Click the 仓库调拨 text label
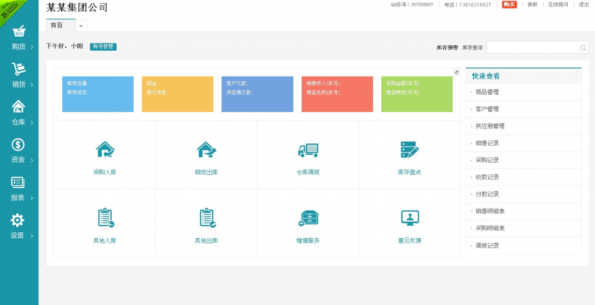The image size is (595, 305). 308,172
